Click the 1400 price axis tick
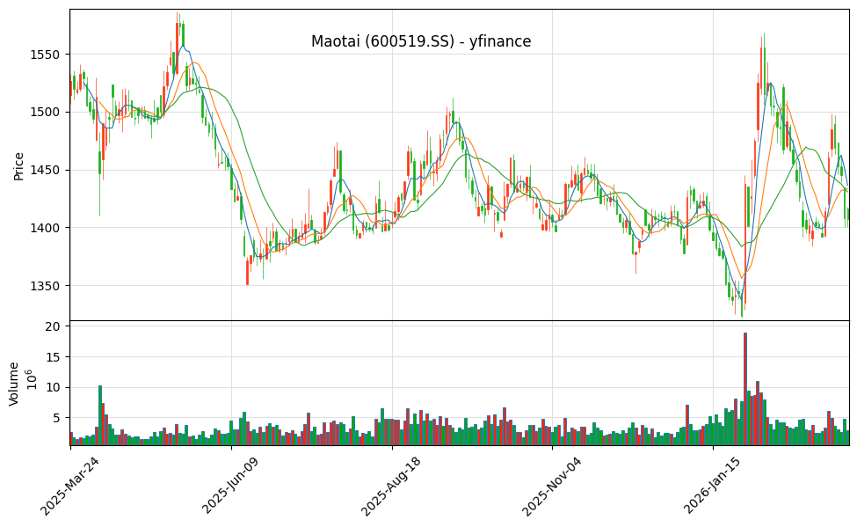This screenshot has width=857, height=527. pos(45,228)
